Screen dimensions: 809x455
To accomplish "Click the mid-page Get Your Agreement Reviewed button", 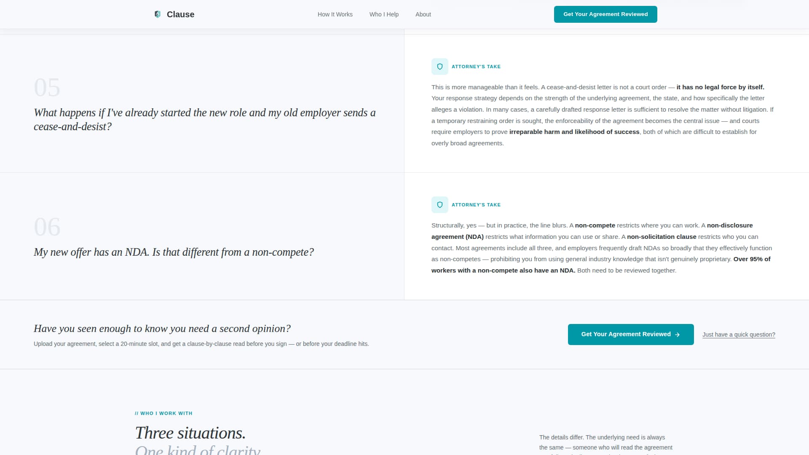I will click(x=630, y=334).
